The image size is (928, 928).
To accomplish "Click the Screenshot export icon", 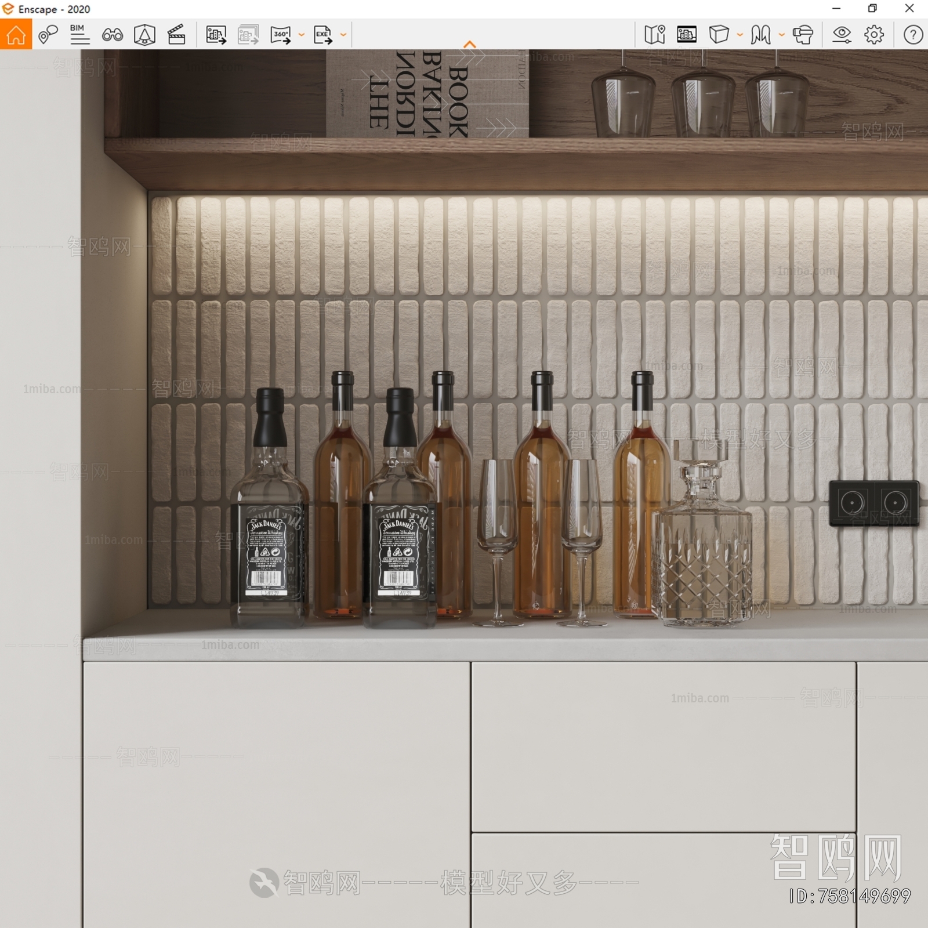I will pyautogui.click(x=216, y=35).
